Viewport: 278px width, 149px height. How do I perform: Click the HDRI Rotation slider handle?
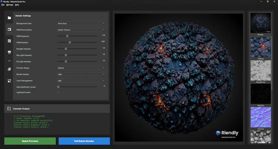[70, 42]
